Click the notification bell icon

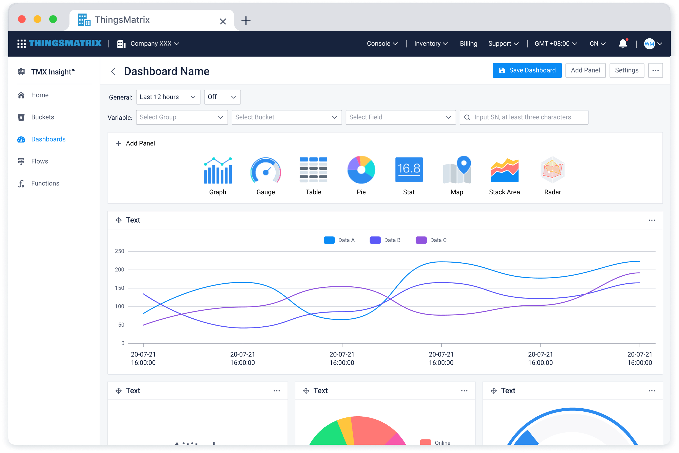coord(623,44)
